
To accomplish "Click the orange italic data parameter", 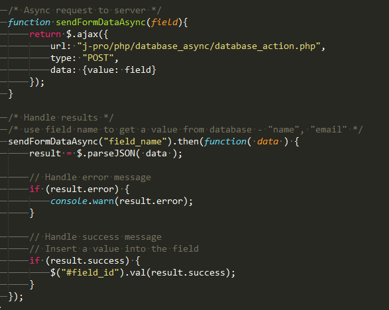I will pos(268,141).
